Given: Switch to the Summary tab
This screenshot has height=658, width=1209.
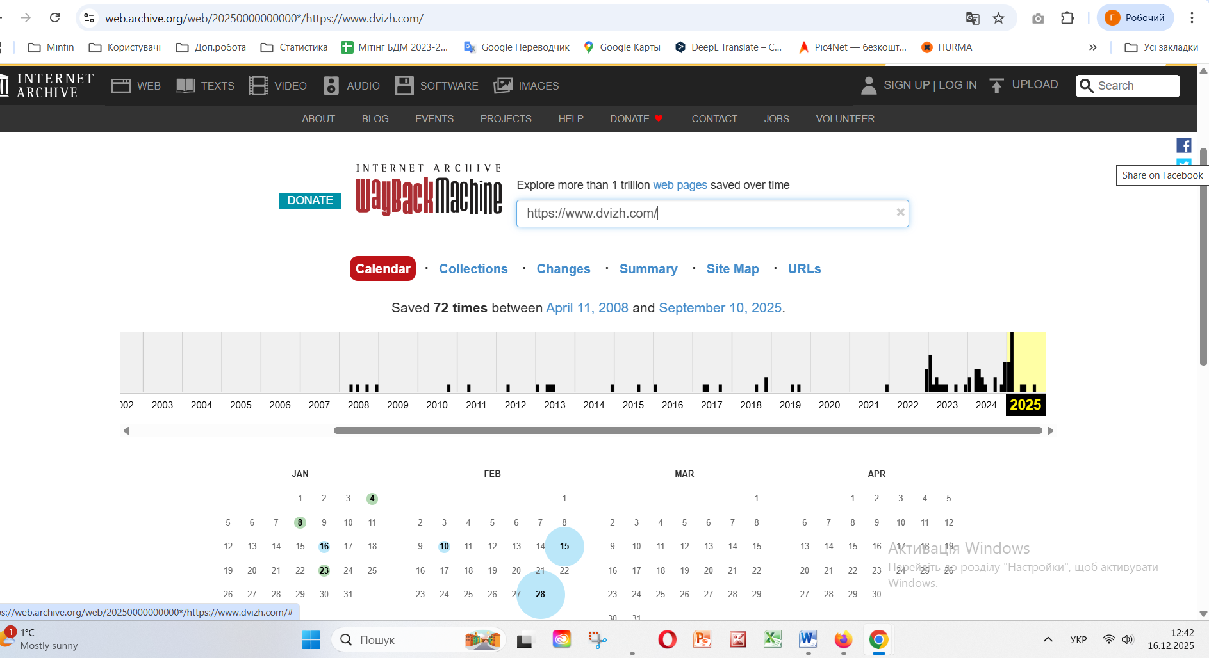Looking at the screenshot, I should (648, 269).
